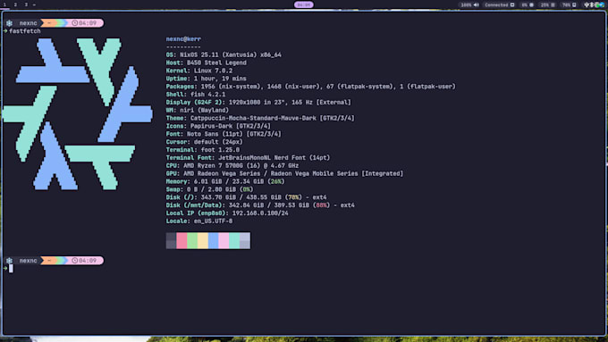
Task: Click the 'CPU: AMD Ryzen 7 5700G' line
Action: (x=232, y=166)
